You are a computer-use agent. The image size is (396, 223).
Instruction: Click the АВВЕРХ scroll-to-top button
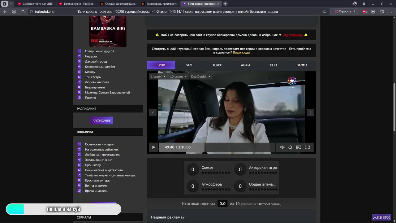click(381, 217)
